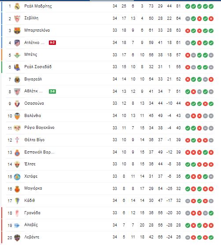This screenshot has width=221, height=245.
Task: Click the Real Madrid crest icon
Action: 17,7
